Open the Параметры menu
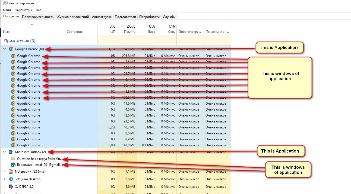Screen dimensions: 351x194 (x=23, y=10)
